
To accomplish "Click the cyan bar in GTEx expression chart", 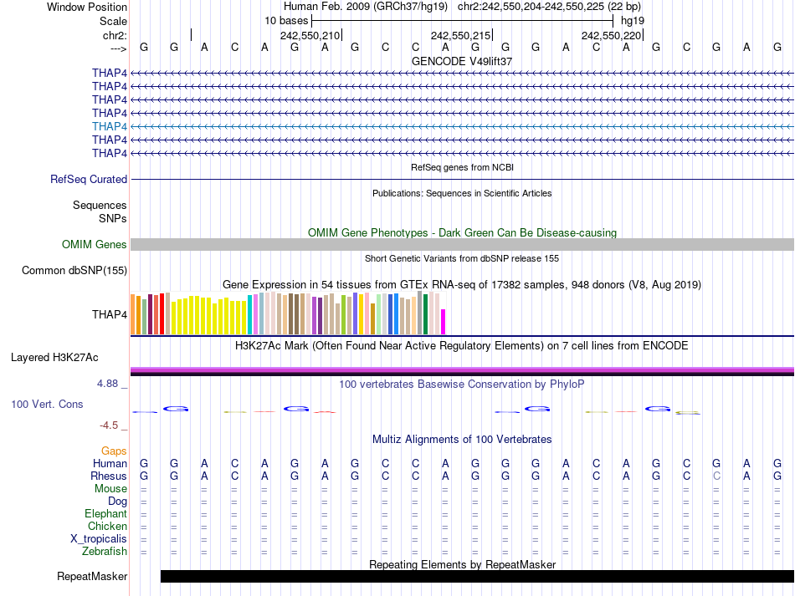I will click(x=250, y=315).
